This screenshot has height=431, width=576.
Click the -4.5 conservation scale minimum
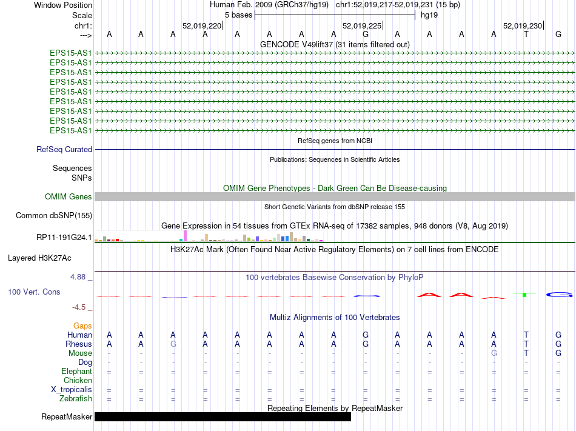(x=79, y=307)
